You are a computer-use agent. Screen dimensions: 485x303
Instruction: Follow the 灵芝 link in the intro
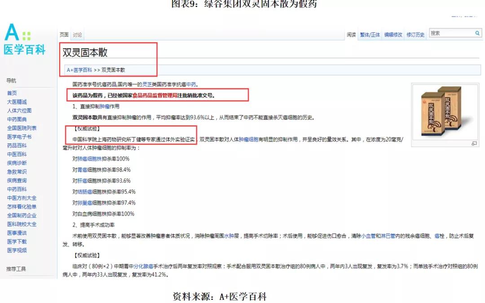coord(146,84)
